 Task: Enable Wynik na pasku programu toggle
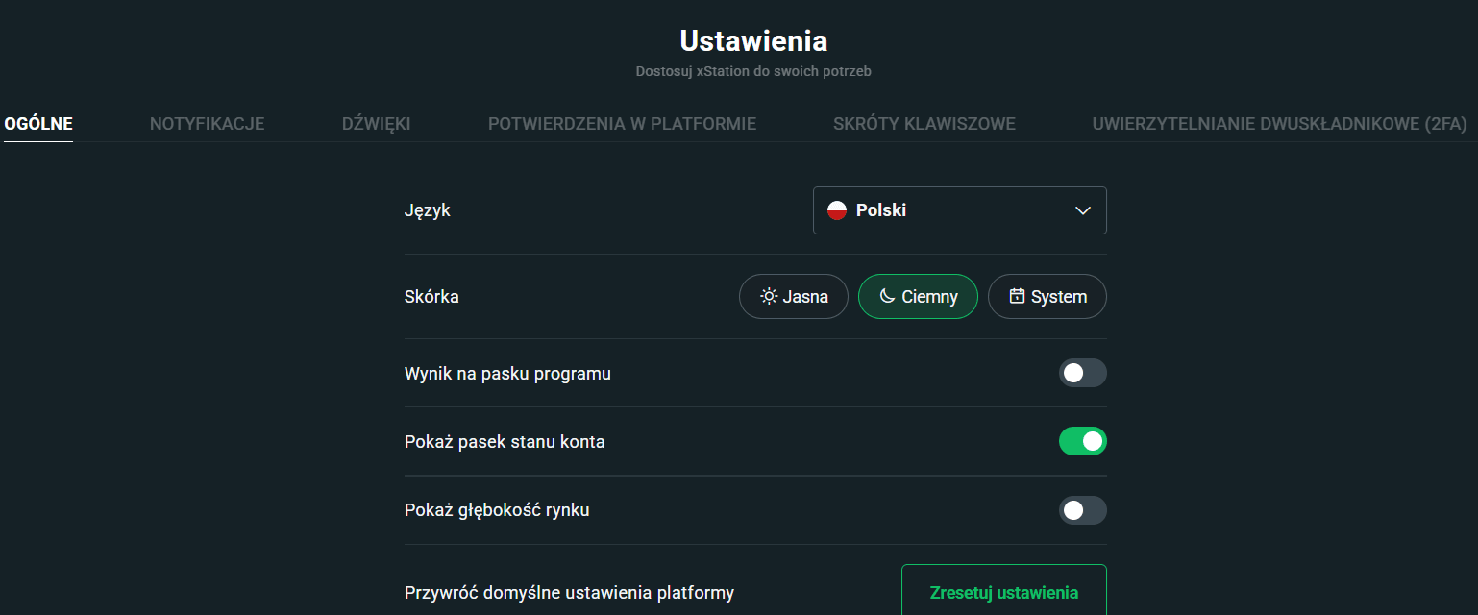[1083, 373]
